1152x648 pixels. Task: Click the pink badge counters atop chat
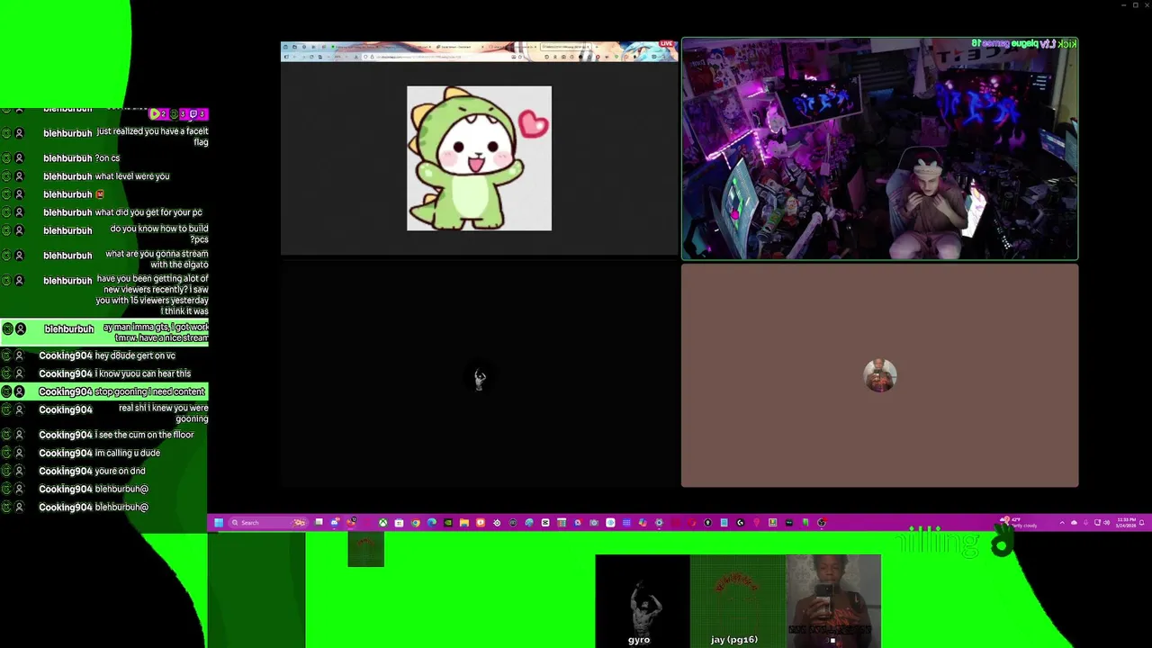tap(178, 114)
